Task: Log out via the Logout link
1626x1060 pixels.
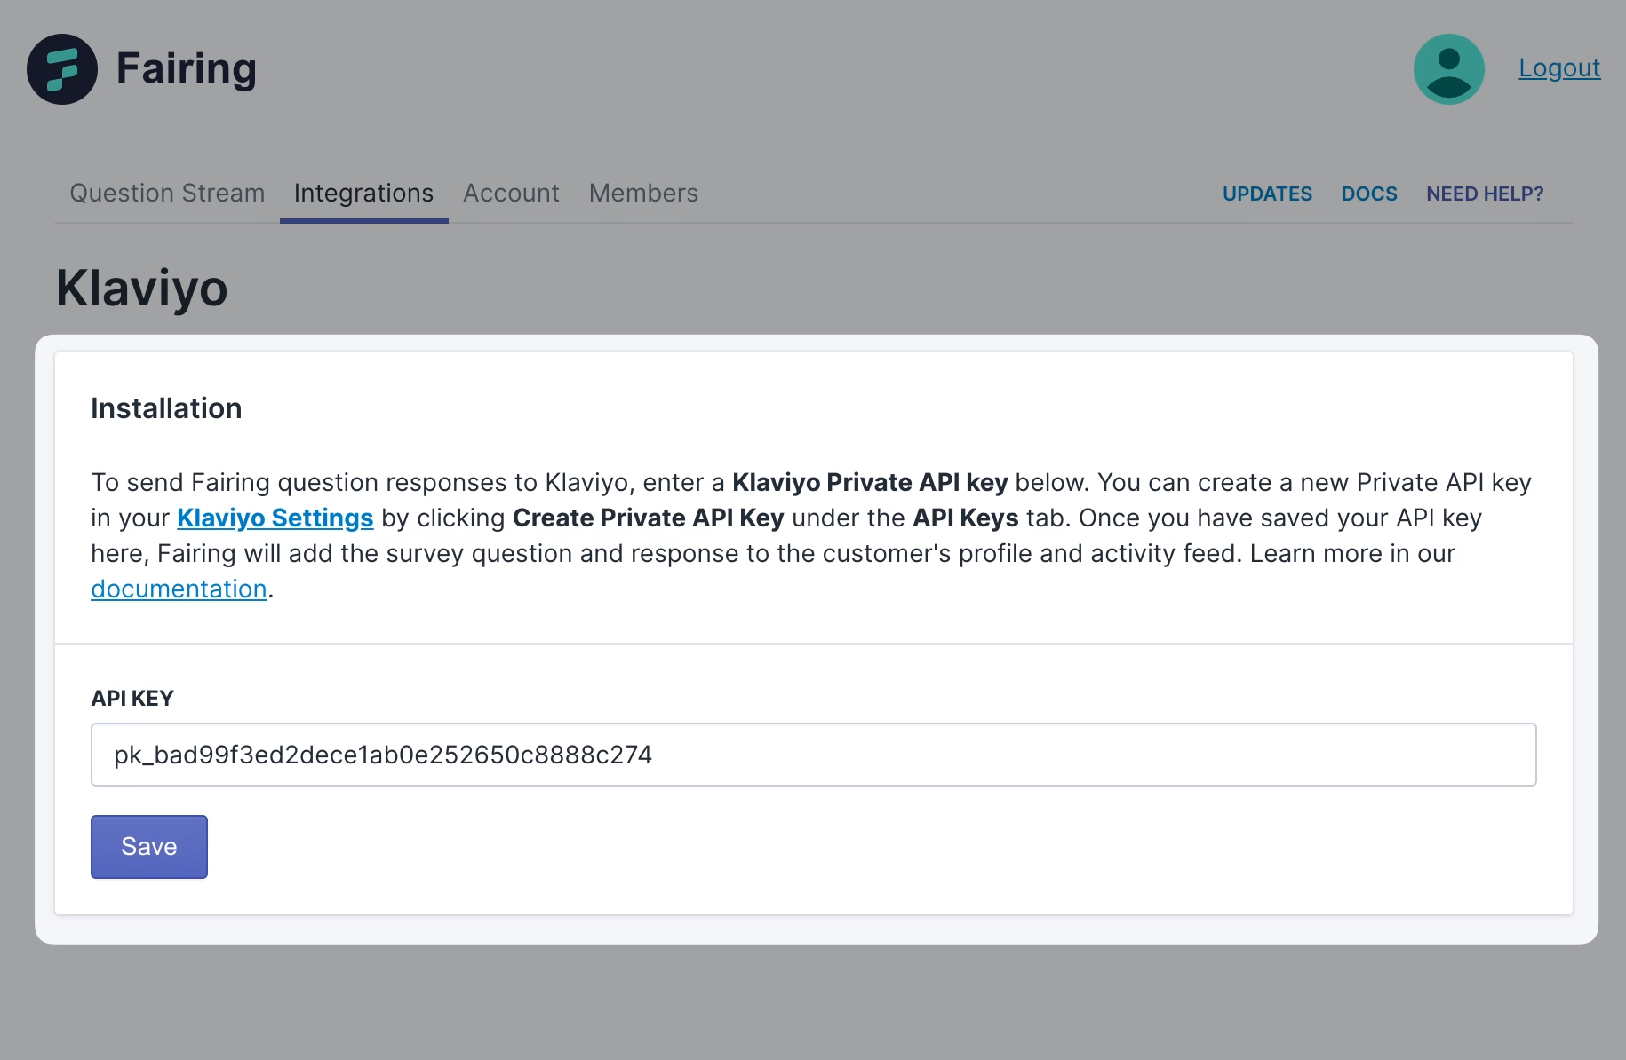Action: [x=1559, y=67]
